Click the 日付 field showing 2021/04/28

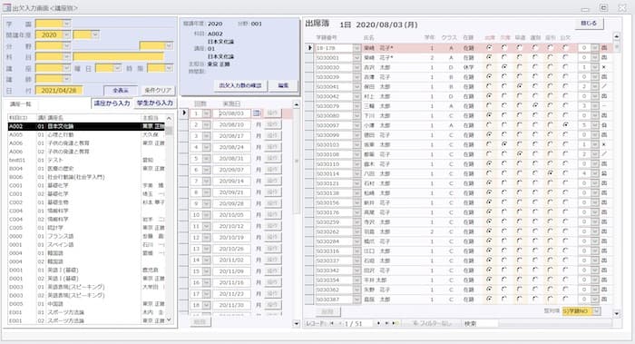59,91
